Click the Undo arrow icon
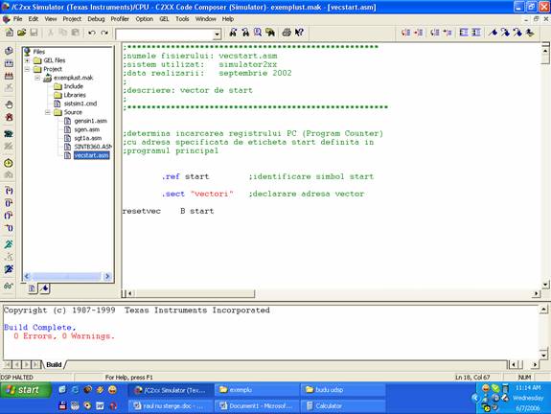The height and width of the screenshot is (414, 551). pos(92,33)
